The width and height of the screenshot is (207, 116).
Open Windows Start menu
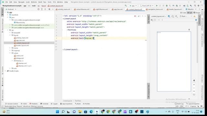click(x=58, y=112)
